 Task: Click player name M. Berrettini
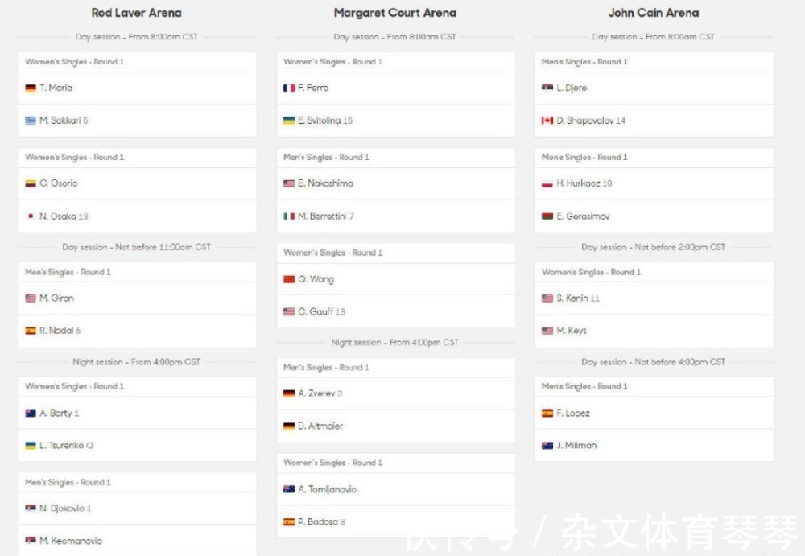pos(322,216)
